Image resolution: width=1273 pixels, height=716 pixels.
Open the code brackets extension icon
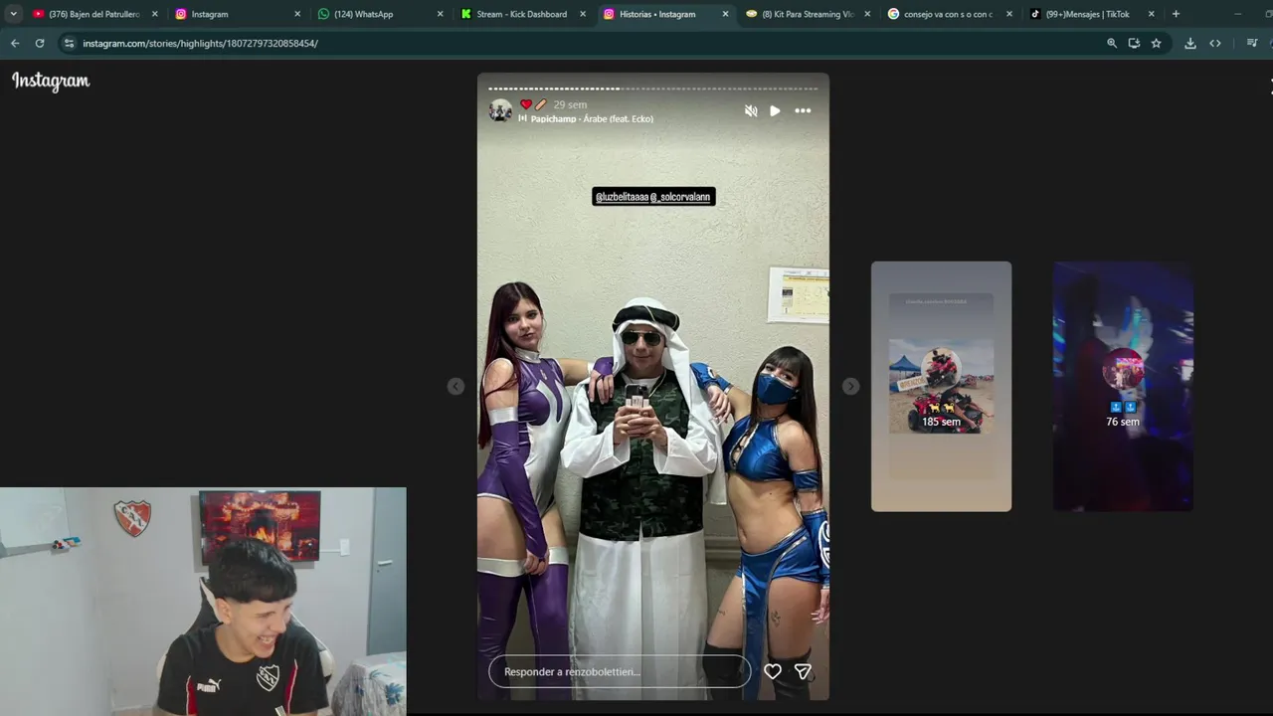click(1215, 43)
